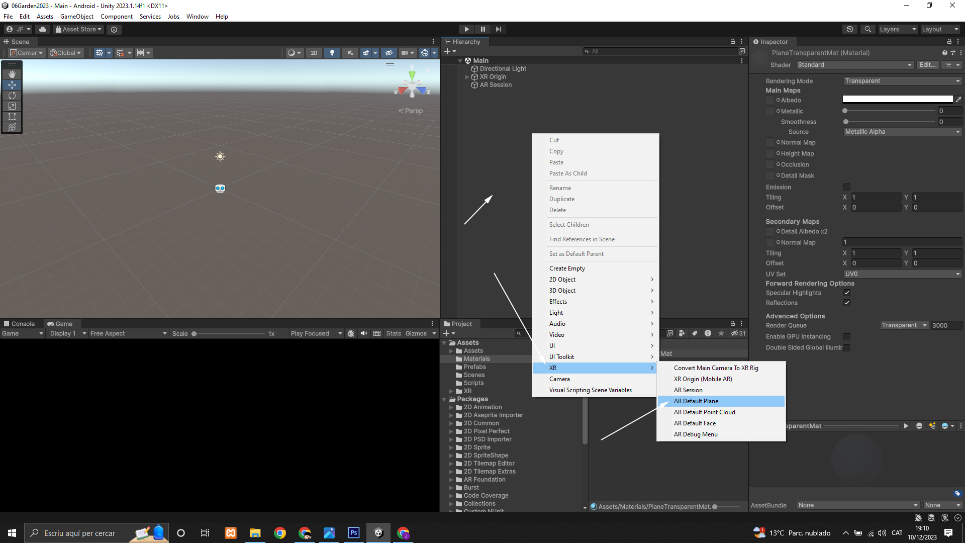Expand the XR Origin hierarchy item
965x543 pixels.
467,77
